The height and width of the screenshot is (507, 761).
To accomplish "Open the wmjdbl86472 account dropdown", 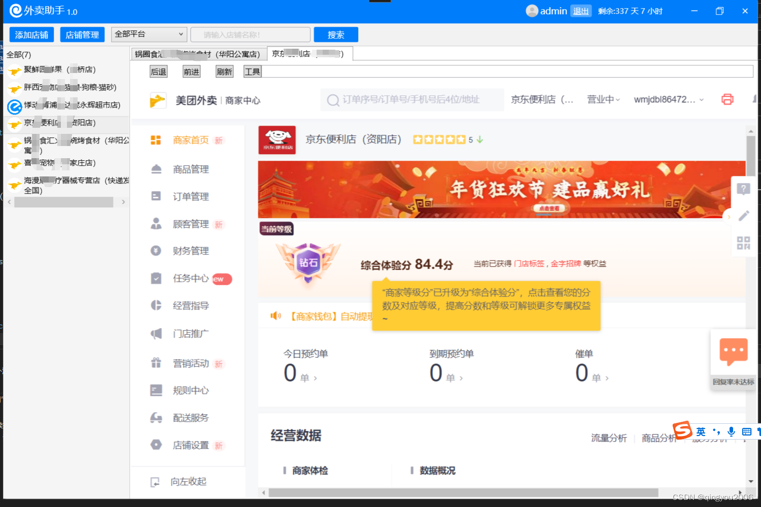I will point(668,100).
